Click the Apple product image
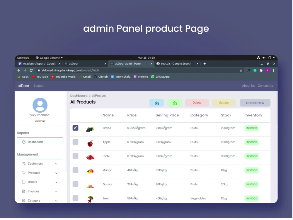 (90, 143)
